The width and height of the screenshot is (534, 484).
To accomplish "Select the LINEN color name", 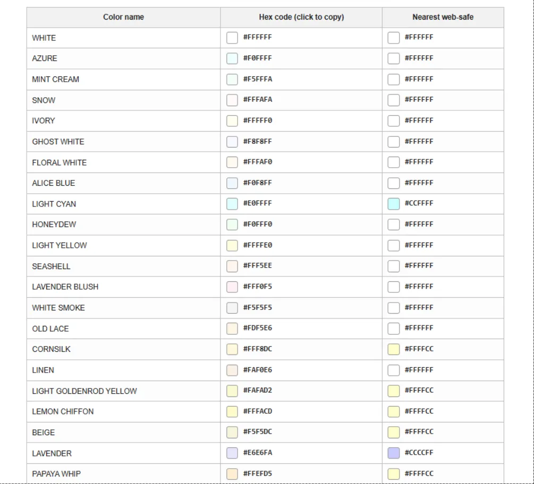I will point(43,370).
